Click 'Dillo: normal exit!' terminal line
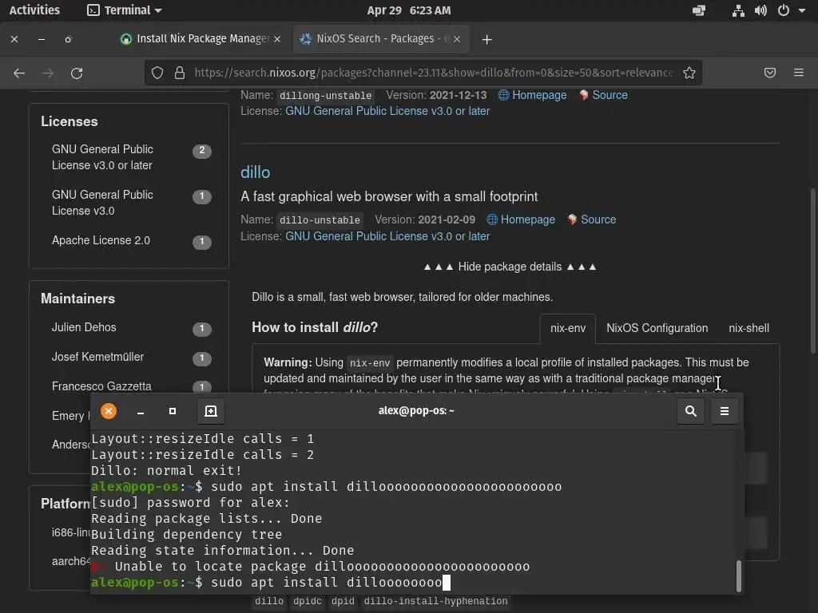The width and height of the screenshot is (818, 613). 166,471
